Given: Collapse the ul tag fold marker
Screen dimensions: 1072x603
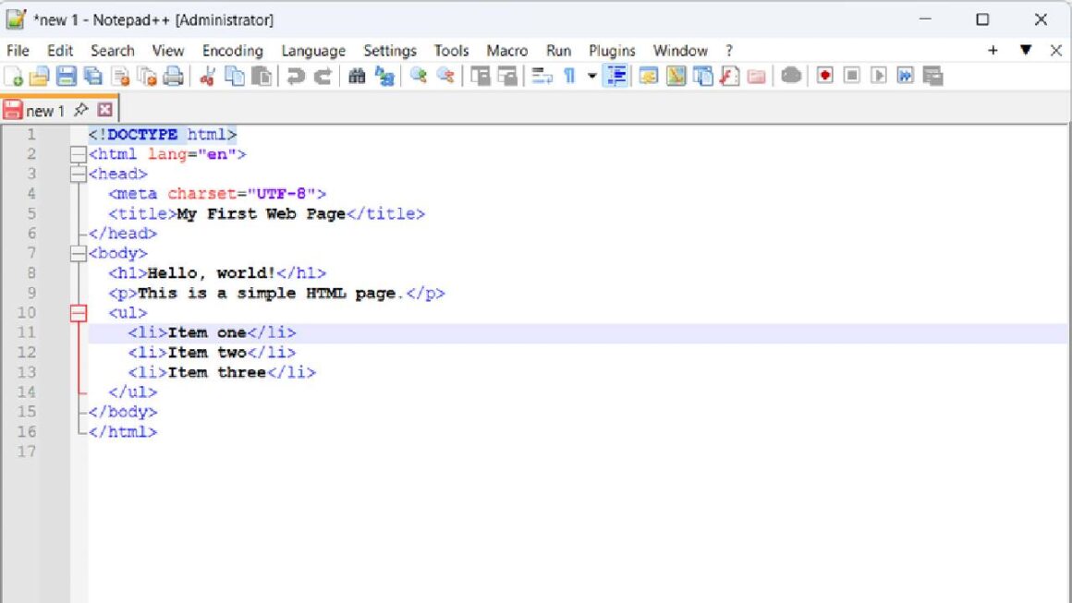Looking at the screenshot, I should [79, 313].
